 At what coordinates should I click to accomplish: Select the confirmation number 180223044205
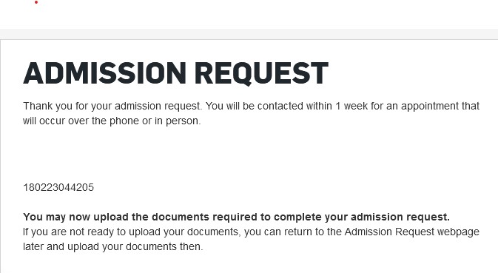58,187
